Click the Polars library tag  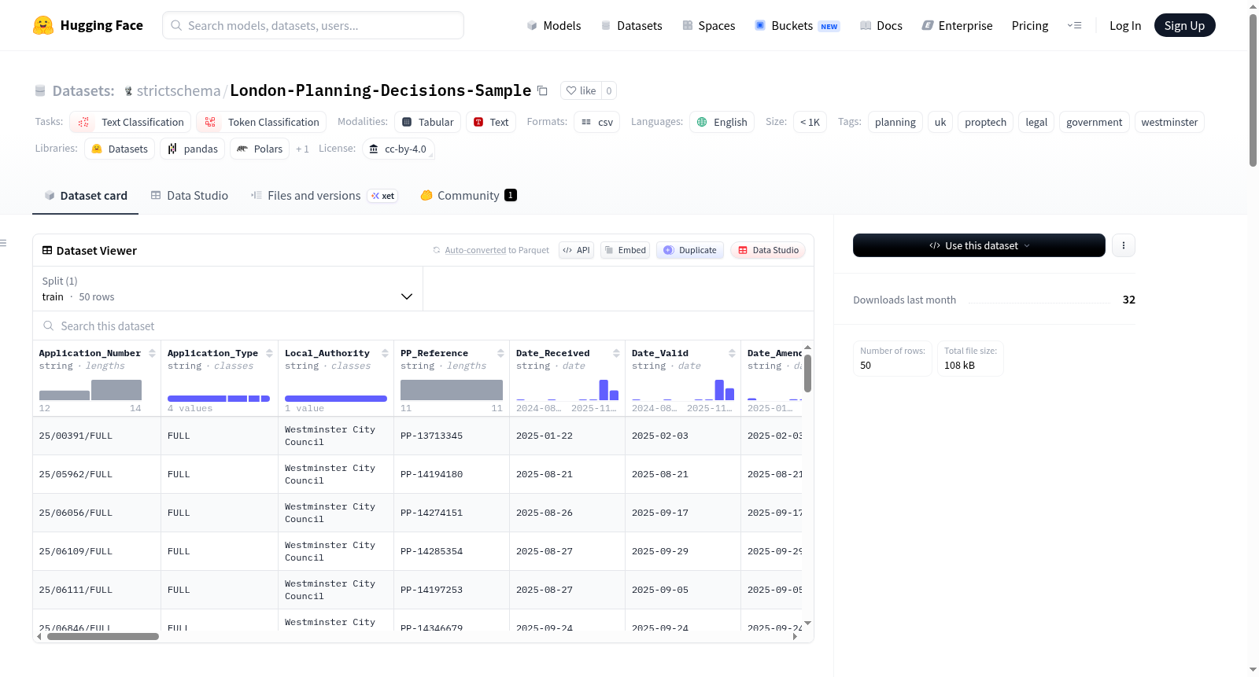point(260,149)
